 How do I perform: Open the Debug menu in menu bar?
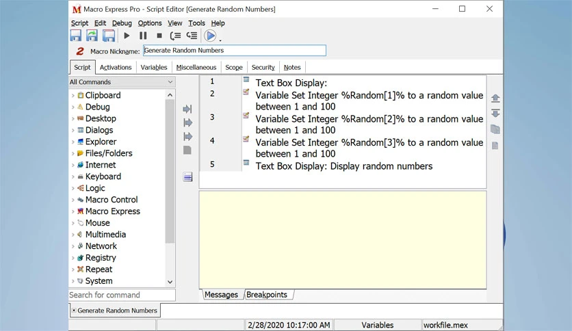pos(122,23)
